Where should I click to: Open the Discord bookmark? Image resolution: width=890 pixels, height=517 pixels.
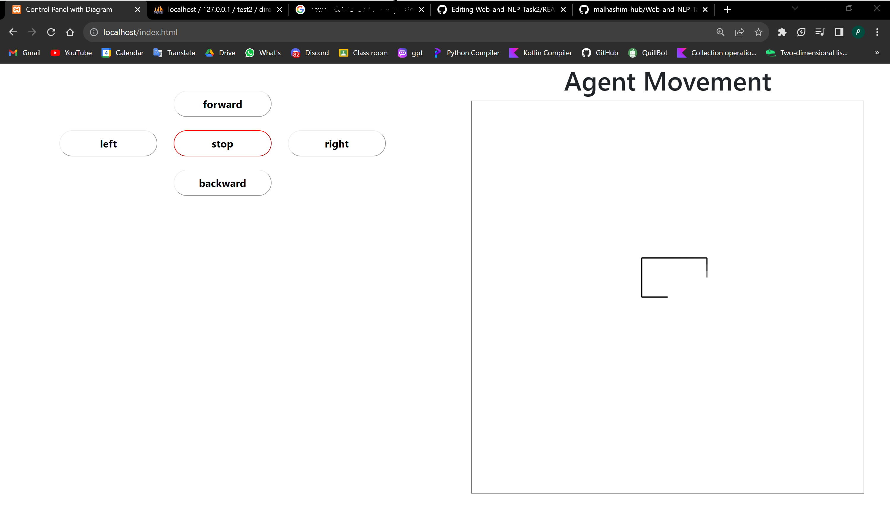tap(310, 53)
